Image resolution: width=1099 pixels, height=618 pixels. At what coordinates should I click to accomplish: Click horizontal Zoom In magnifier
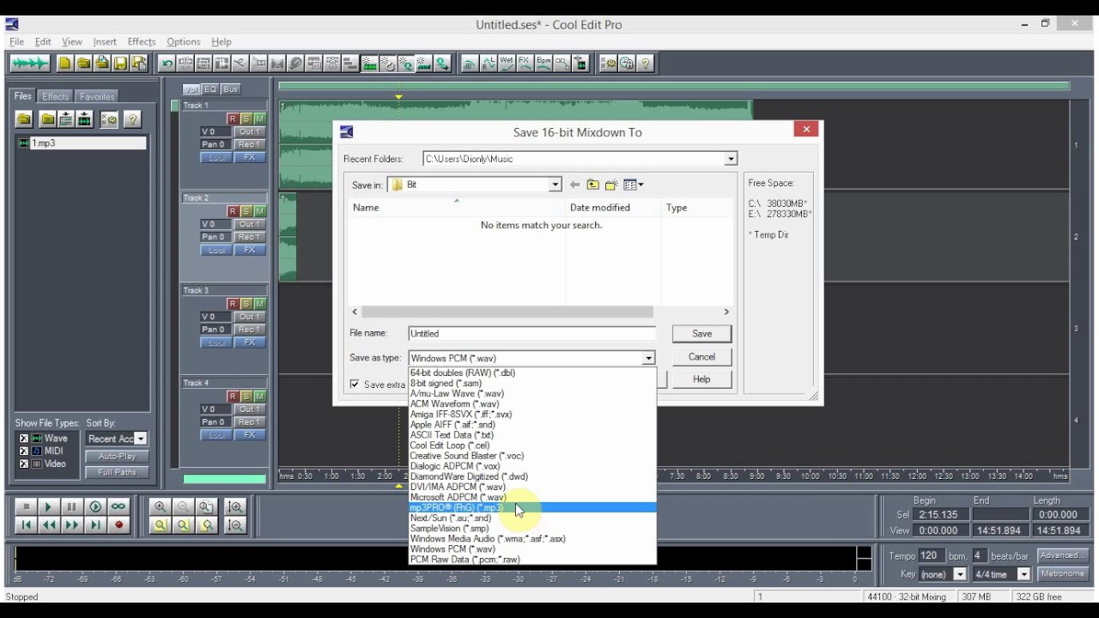[x=160, y=507]
